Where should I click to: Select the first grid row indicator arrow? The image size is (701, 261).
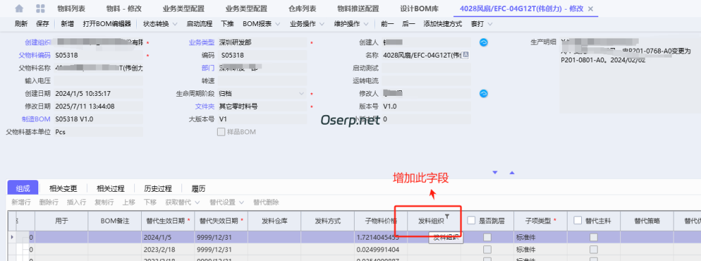12,237
